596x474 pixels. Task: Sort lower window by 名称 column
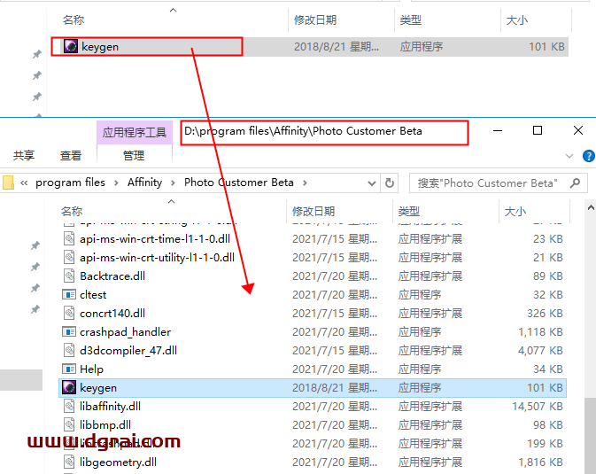(x=72, y=211)
